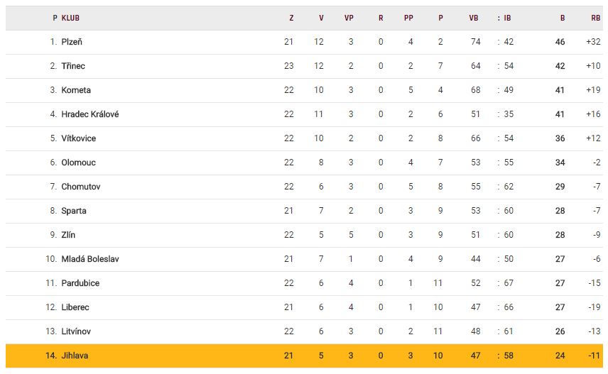Viewport: 608px width, 374px height.
Task: Open Hradec Králové club entry
Action: click(90, 114)
